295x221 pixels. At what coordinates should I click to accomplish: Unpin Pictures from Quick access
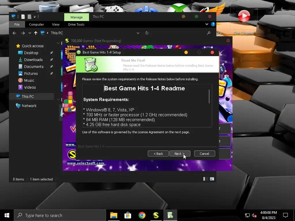point(51,73)
